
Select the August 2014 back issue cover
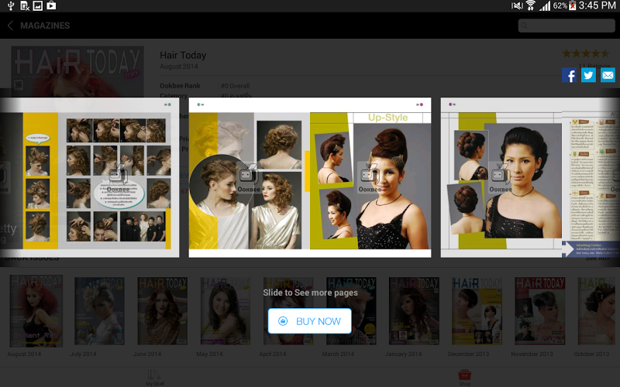(x=36, y=311)
